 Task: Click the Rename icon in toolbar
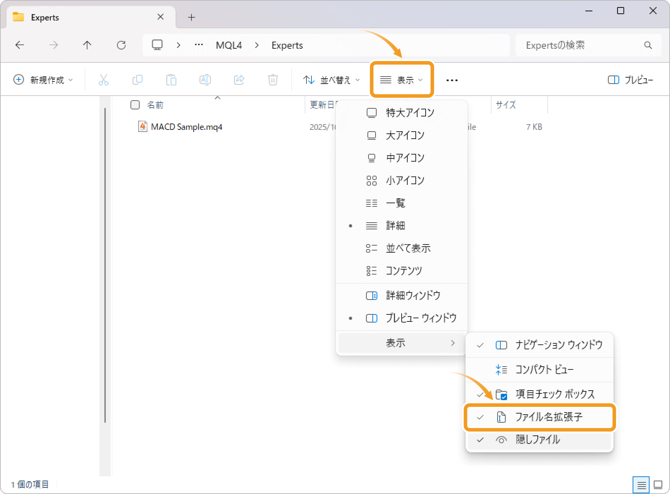pyautogui.click(x=205, y=80)
